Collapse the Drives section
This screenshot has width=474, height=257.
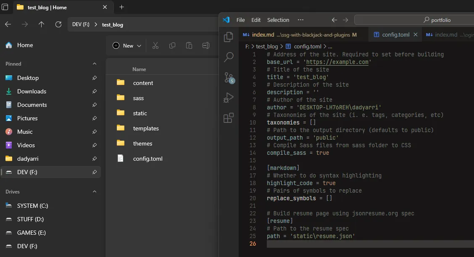[x=95, y=192]
